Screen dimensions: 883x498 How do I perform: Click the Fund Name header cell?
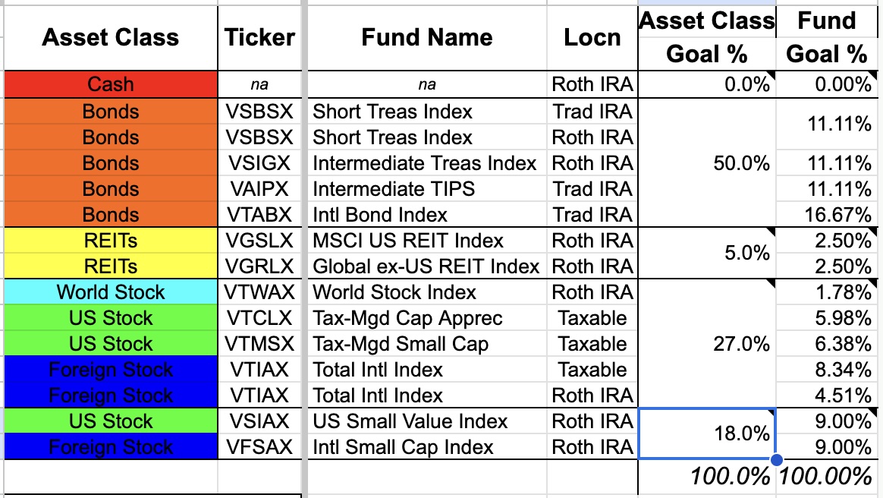(427, 38)
